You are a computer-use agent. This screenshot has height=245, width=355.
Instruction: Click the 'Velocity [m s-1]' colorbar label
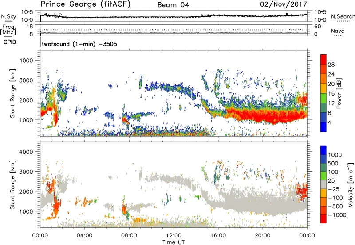coord(351,184)
